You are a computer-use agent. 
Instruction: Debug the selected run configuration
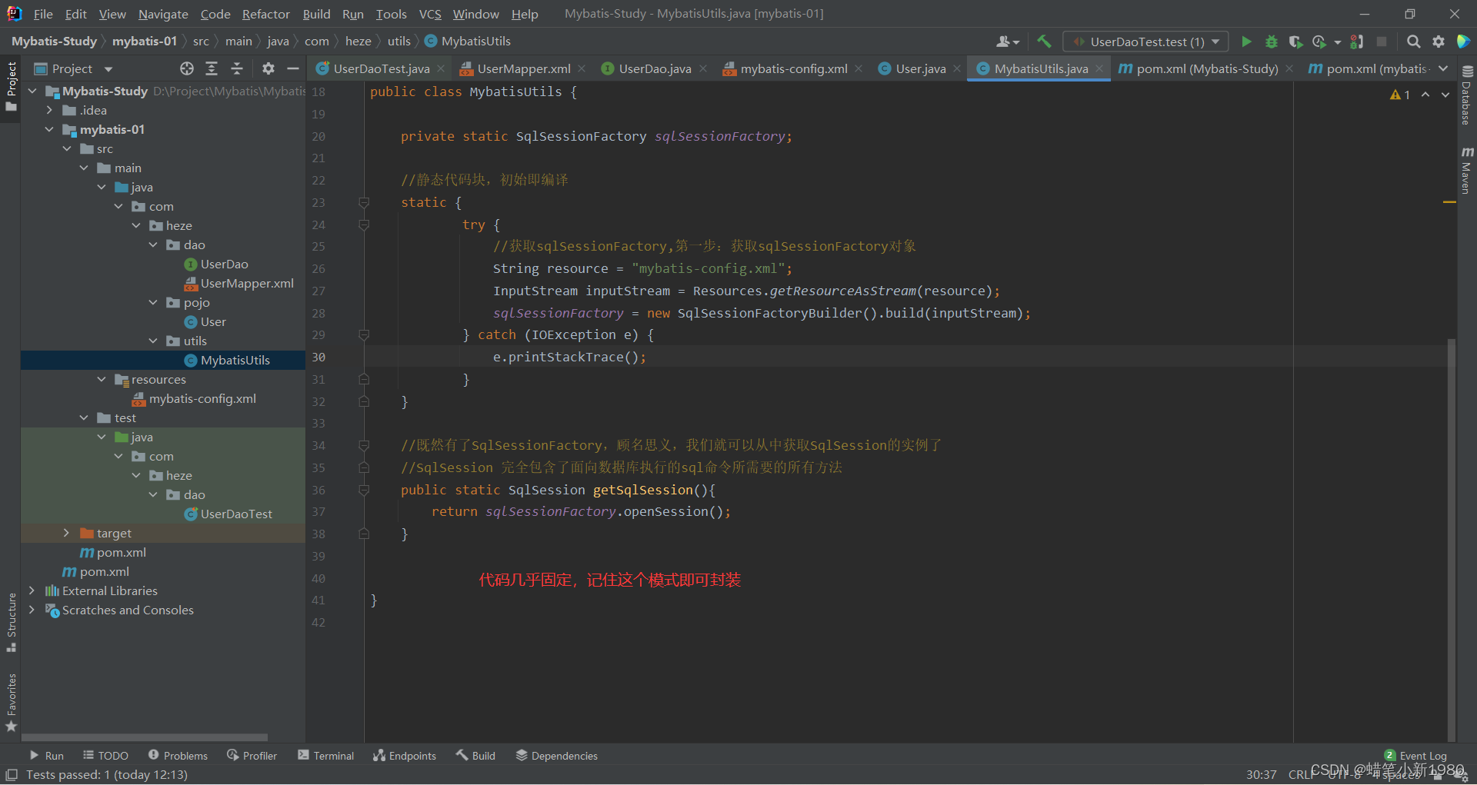(x=1271, y=42)
